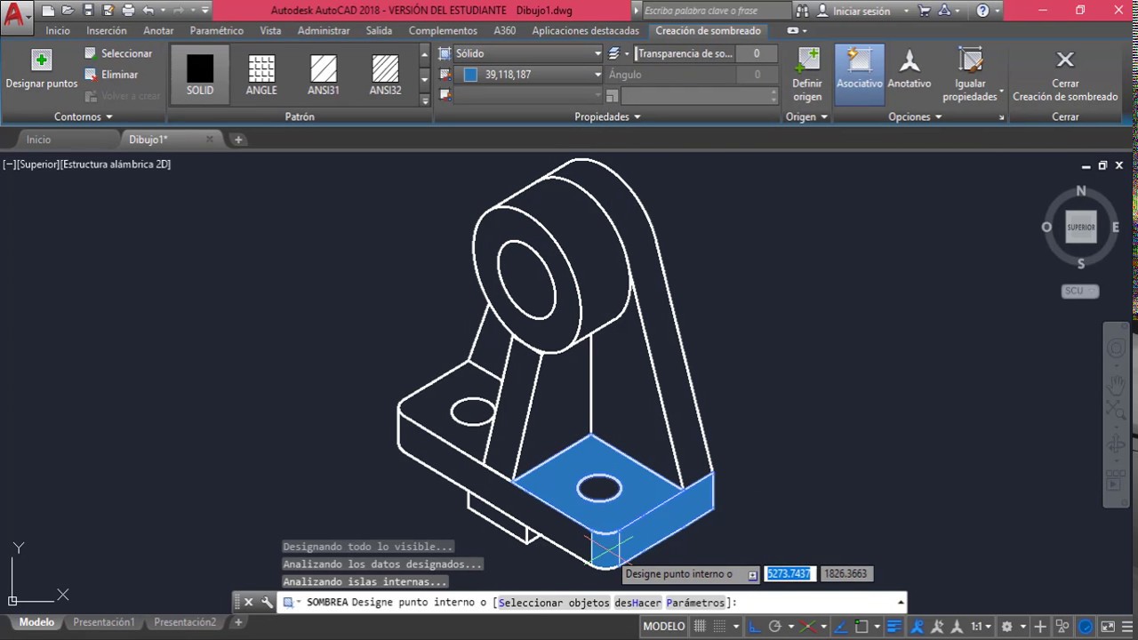Expand the Propiedades panel
The image size is (1138, 640).
coord(607,116)
